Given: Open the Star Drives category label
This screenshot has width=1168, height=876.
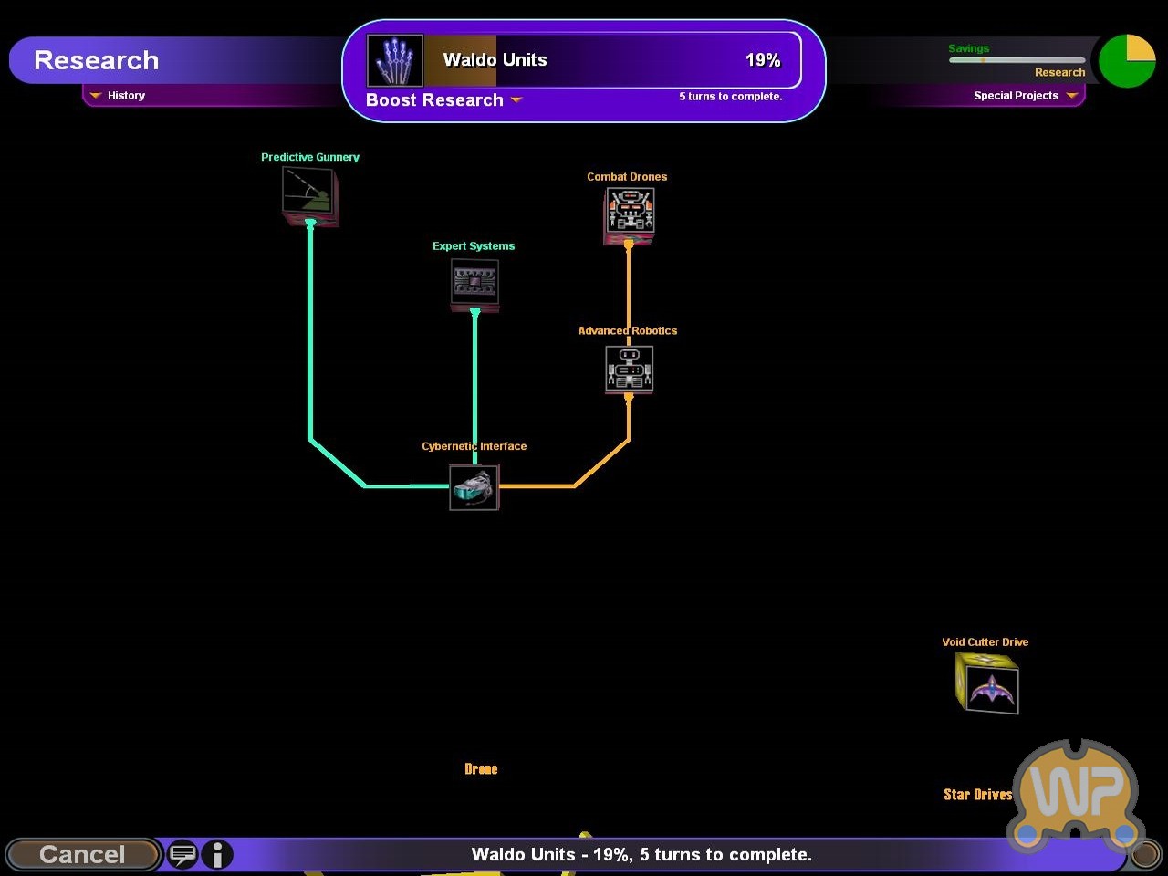Looking at the screenshot, I should coord(977,795).
